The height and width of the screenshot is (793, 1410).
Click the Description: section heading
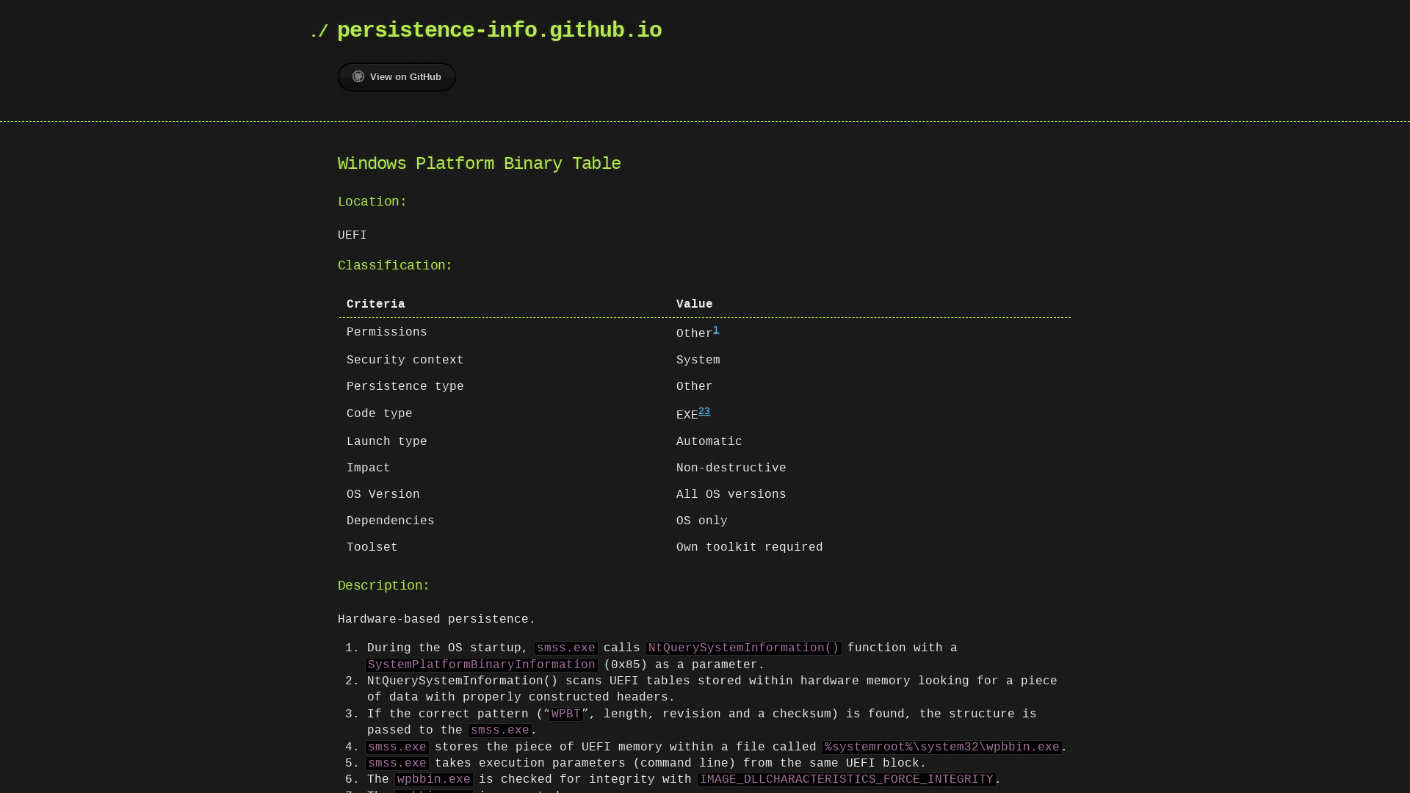[x=383, y=586]
